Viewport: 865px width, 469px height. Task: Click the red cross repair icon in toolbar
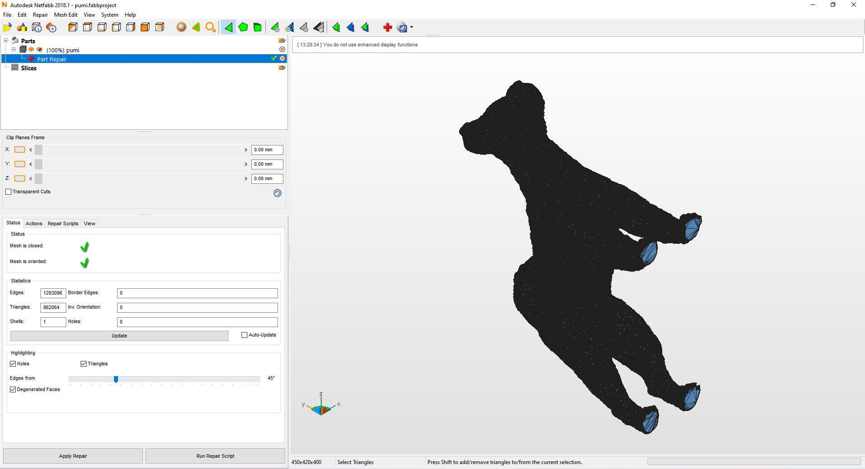pyautogui.click(x=387, y=27)
